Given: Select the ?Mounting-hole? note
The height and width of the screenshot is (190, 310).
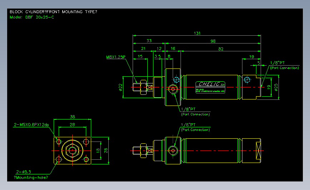Looking at the screenshot, I should (31, 178).
